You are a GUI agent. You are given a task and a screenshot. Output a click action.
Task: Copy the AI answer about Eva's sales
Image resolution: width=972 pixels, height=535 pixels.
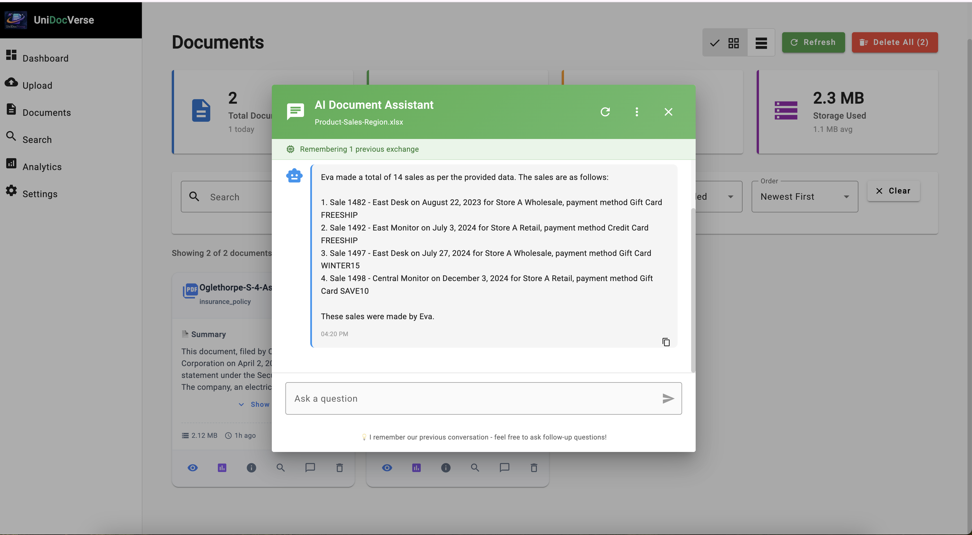click(x=666, y=342)
